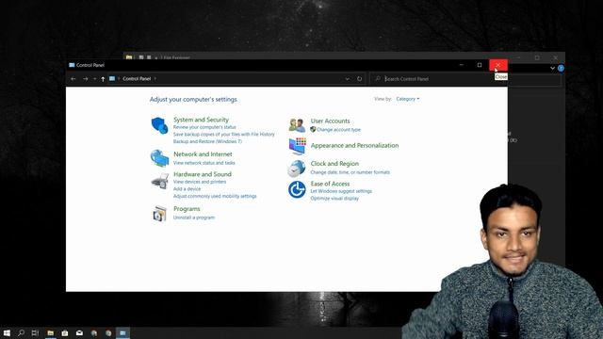603x339 pixels.
Task: Expand the File Explorer ribbon chevron
Action: [x=552, y=68]
